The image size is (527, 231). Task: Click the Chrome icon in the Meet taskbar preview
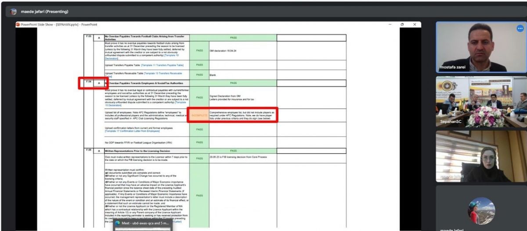[x=117, y=223]
